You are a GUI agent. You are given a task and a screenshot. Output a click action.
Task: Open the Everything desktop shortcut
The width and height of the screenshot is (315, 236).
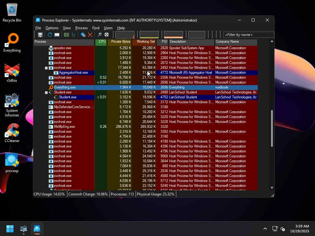[12, 42]
